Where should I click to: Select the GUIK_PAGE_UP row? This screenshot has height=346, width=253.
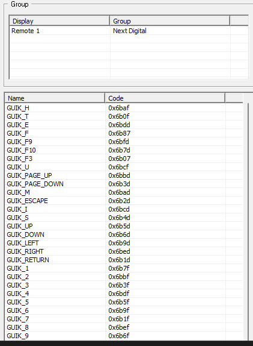pos(124,175)
